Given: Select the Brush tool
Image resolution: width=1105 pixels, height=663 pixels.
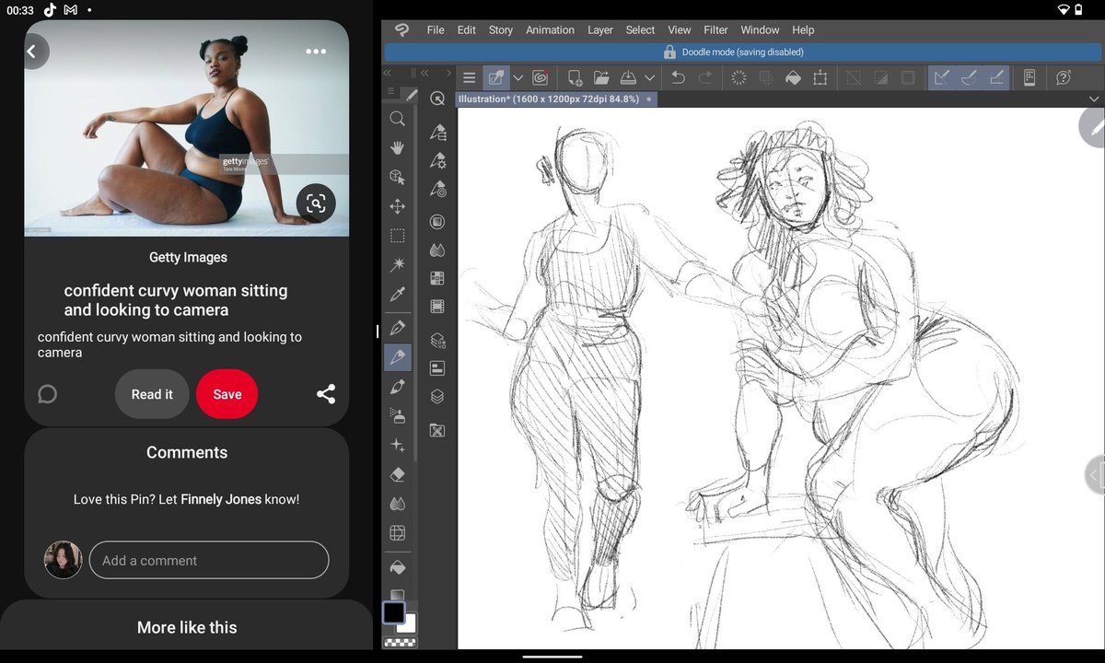Looking at the screenshot, I should [397, 387].
